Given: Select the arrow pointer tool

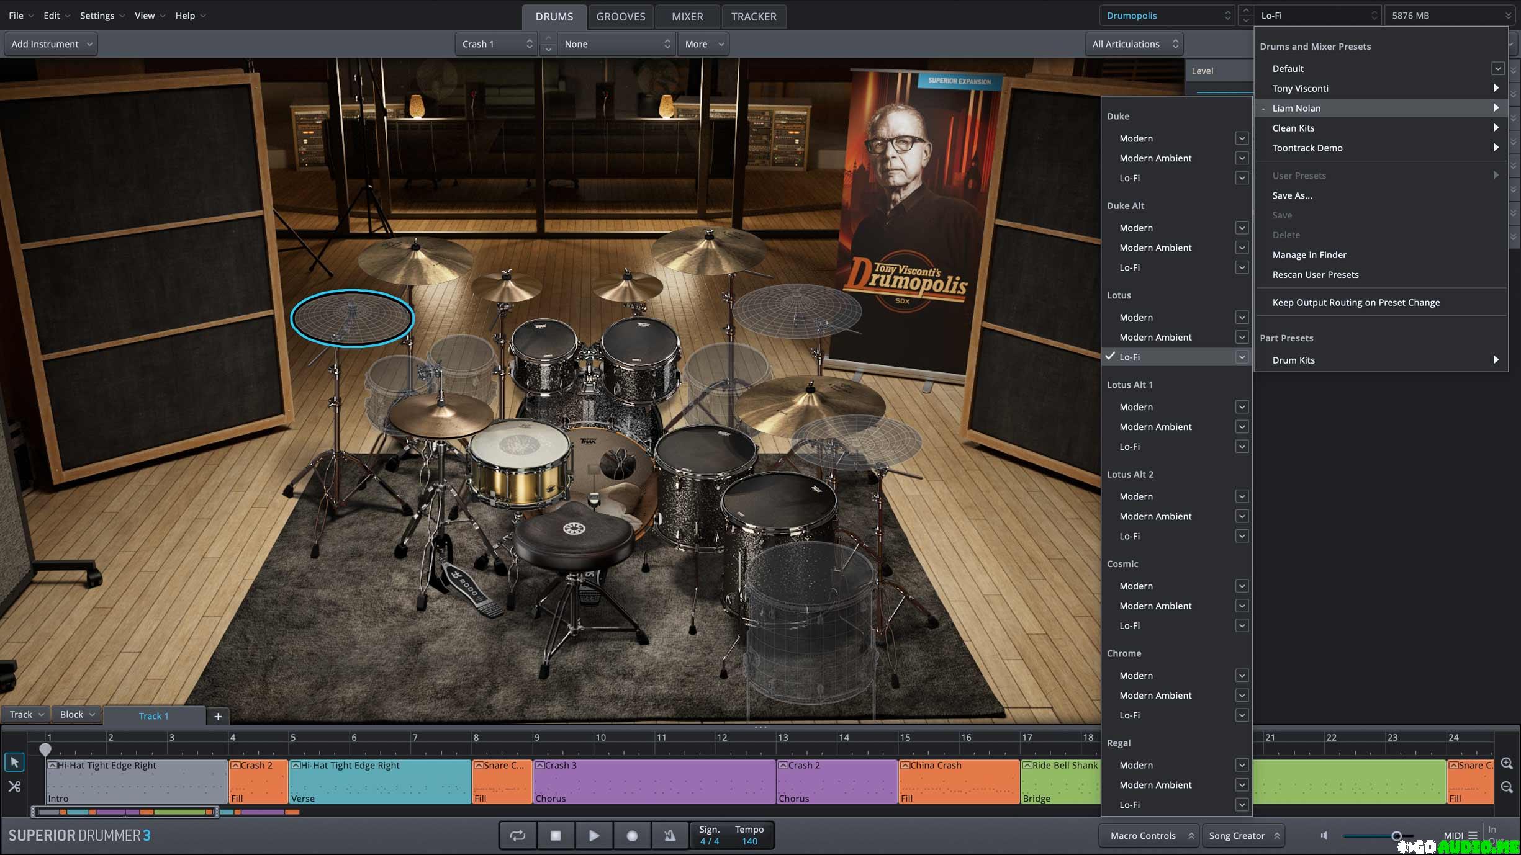Looking at the screenshot, I should (14, 762).
